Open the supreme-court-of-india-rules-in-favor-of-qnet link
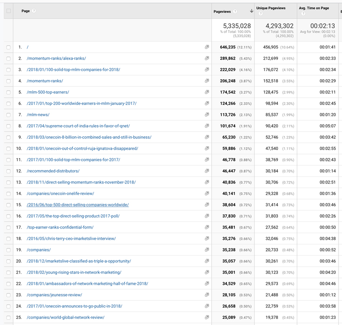This screenshot has height=325, width=342. 78,126
